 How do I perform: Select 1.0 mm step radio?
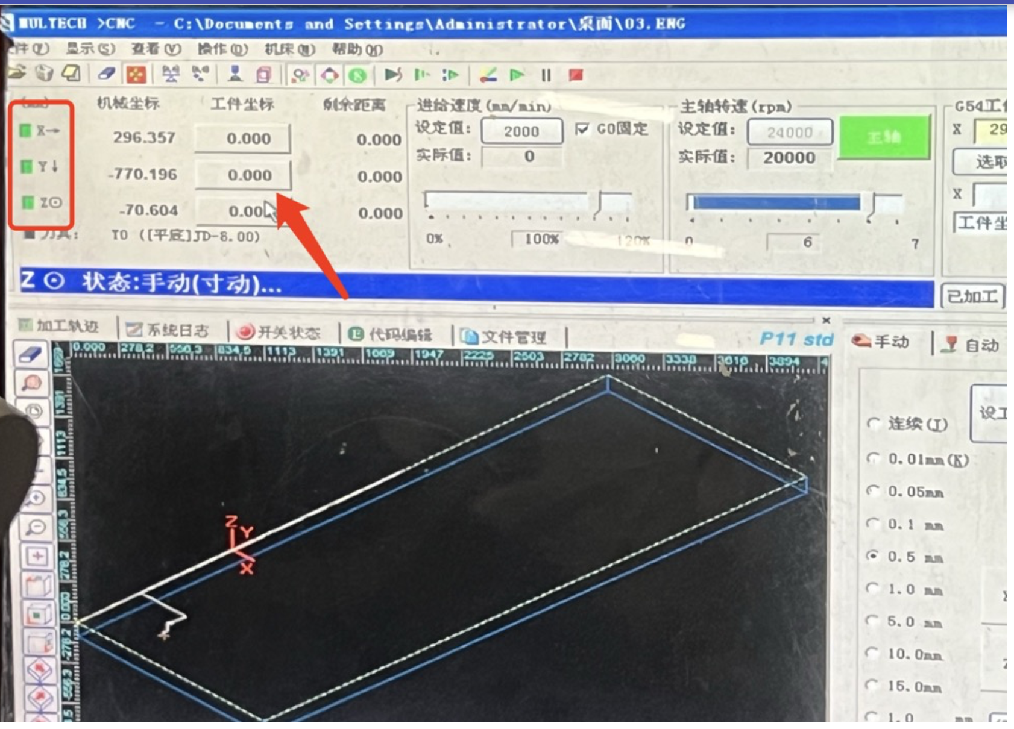point(873,589)
